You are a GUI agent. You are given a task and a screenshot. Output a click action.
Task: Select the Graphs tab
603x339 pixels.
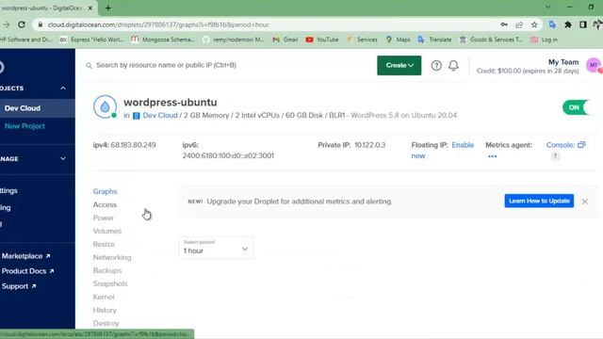coord(105,191)
